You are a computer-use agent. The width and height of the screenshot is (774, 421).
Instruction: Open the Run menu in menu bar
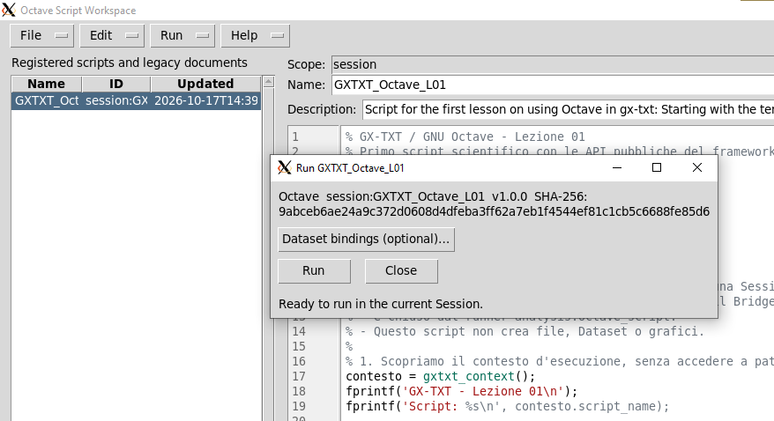pos(182,35)
